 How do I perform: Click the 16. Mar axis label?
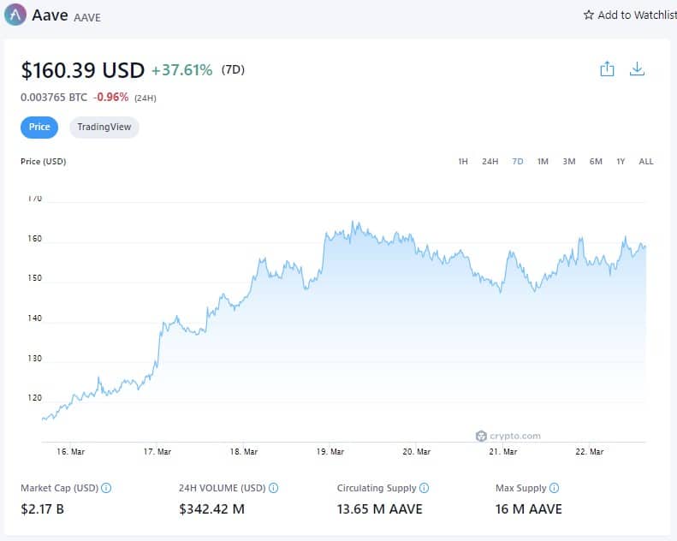pos(70,452)
